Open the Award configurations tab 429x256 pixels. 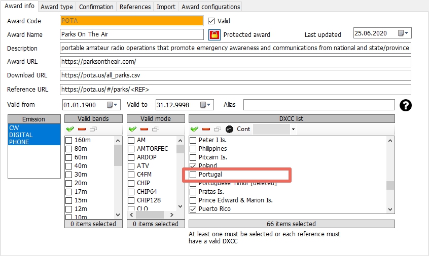point(210,7)
